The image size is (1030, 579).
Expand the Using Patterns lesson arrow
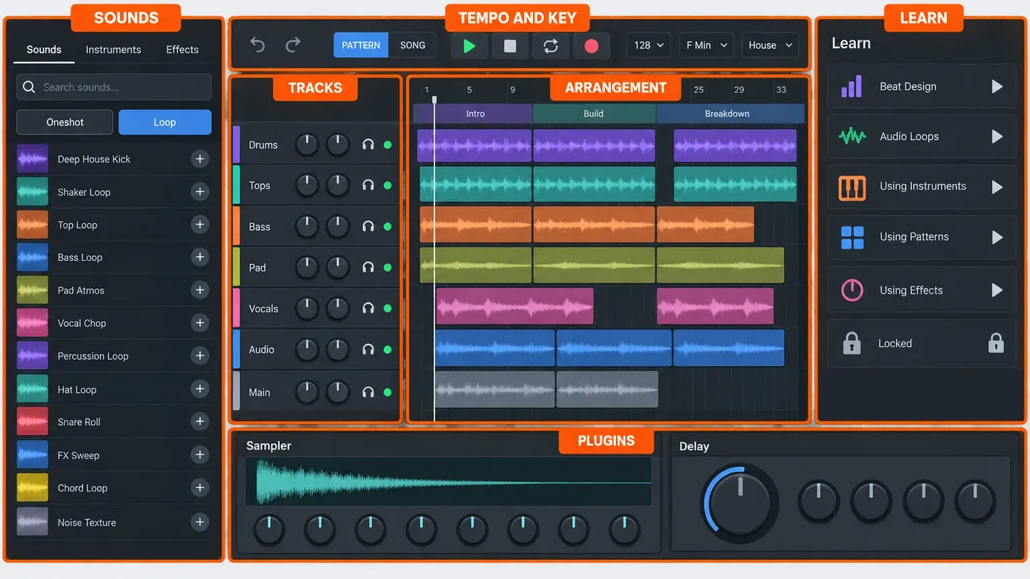tap(997, 237)
